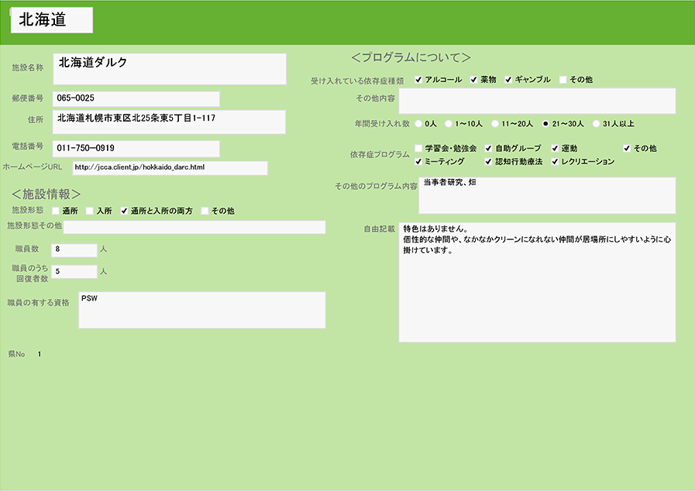Check the 通所 facility type checkbox

56,211
